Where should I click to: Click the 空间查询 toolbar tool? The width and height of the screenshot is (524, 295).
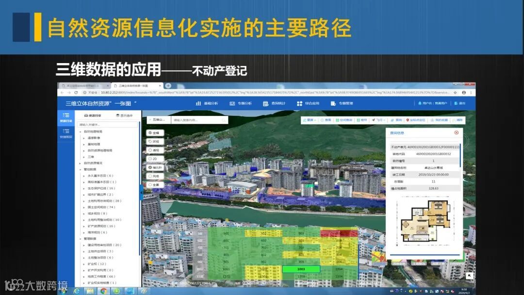coord(344,120)
